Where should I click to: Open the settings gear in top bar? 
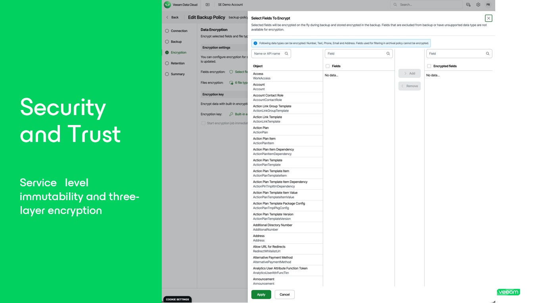(478, 5)
